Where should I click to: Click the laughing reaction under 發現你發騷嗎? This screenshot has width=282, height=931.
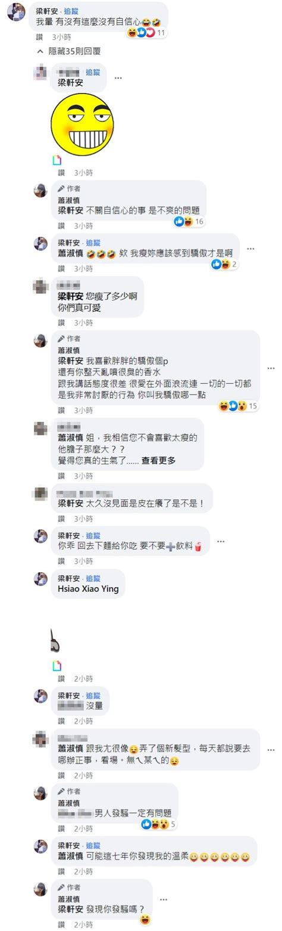(145, 920)
